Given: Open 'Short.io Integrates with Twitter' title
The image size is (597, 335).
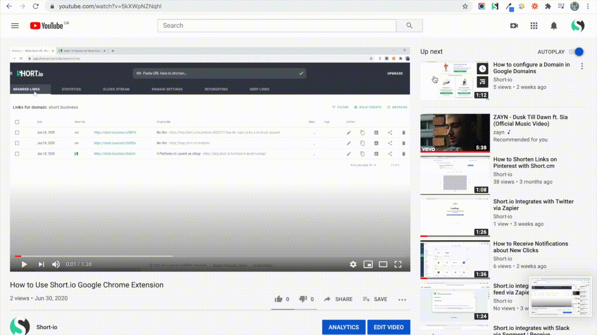Looking at the screenshot, I should tap(534, 205).
